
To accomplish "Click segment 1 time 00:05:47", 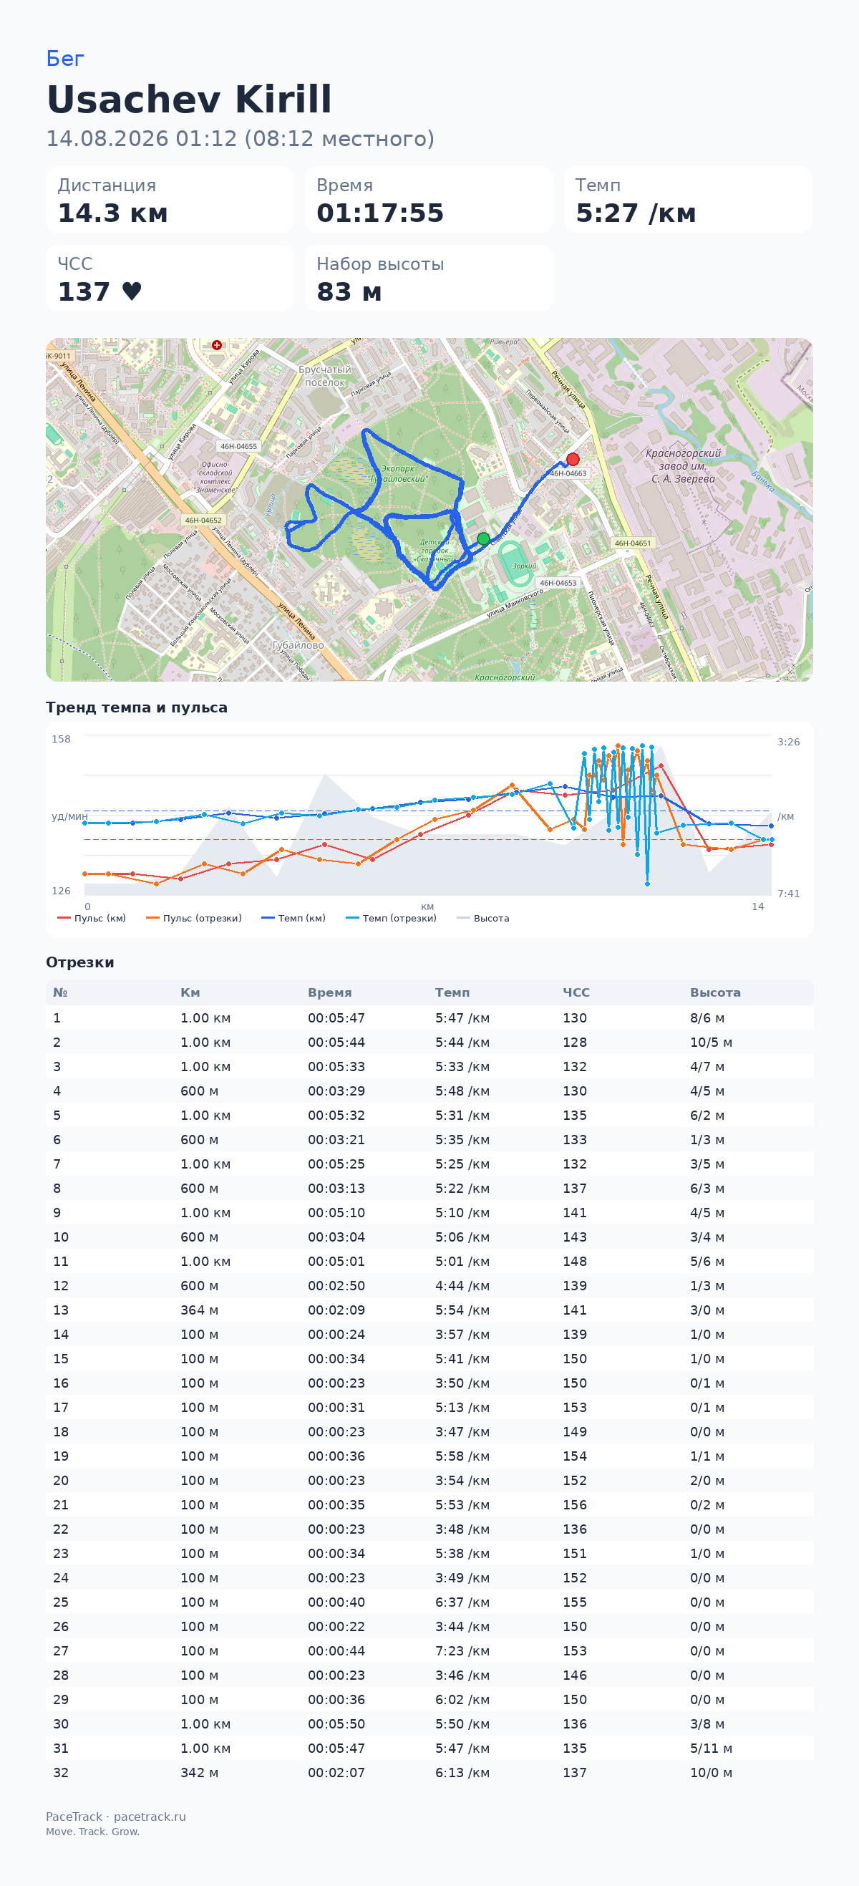I will [336, 1017].
